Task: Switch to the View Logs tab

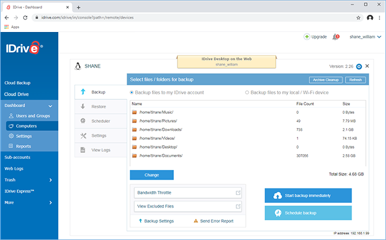Action: coord(101,150)
